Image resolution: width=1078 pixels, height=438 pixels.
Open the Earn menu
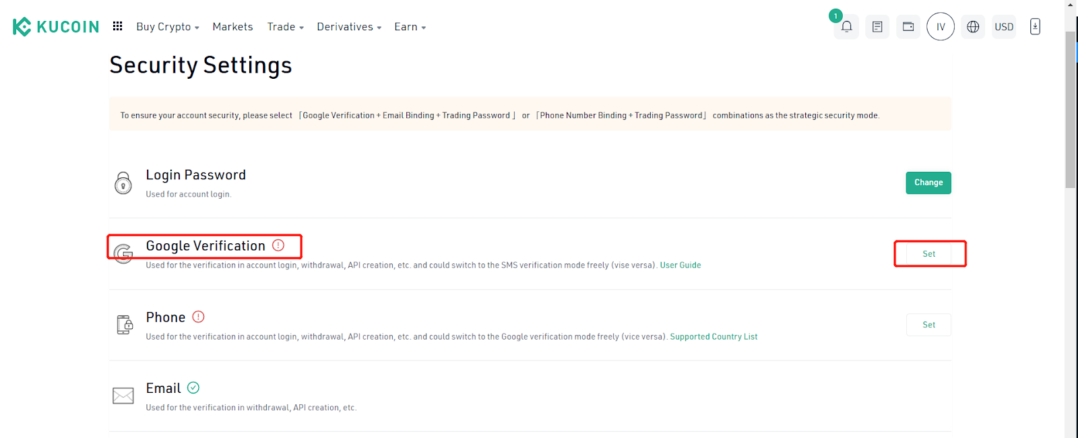410,27
